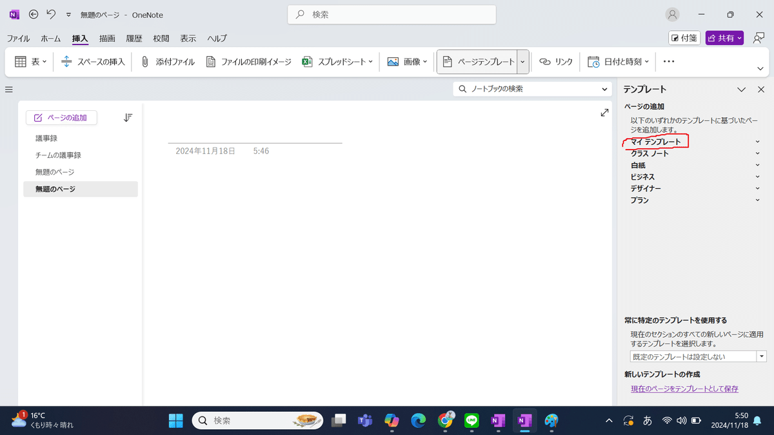Viewport: 774px width, 435px height.
Task: Click the page date 2024年11月18日
Action: 205,151
